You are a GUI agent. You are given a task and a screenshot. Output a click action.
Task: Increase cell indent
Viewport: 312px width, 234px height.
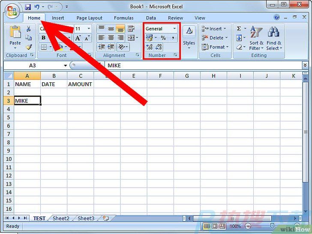tap(111, 47)
